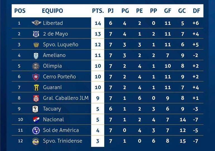Click the Sol de América badge

[x=36, y=130]
